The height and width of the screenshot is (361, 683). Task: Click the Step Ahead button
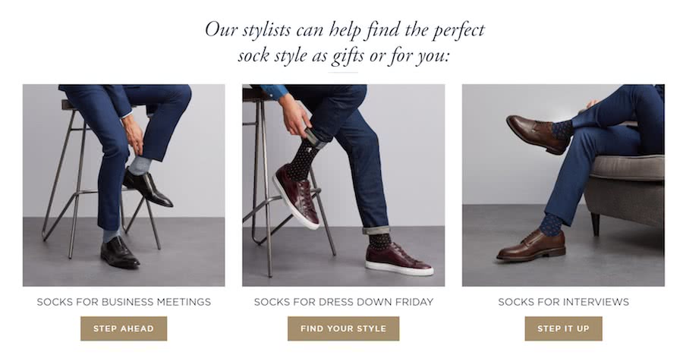(x=124, y=328)
